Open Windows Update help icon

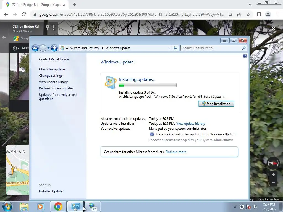245,56
